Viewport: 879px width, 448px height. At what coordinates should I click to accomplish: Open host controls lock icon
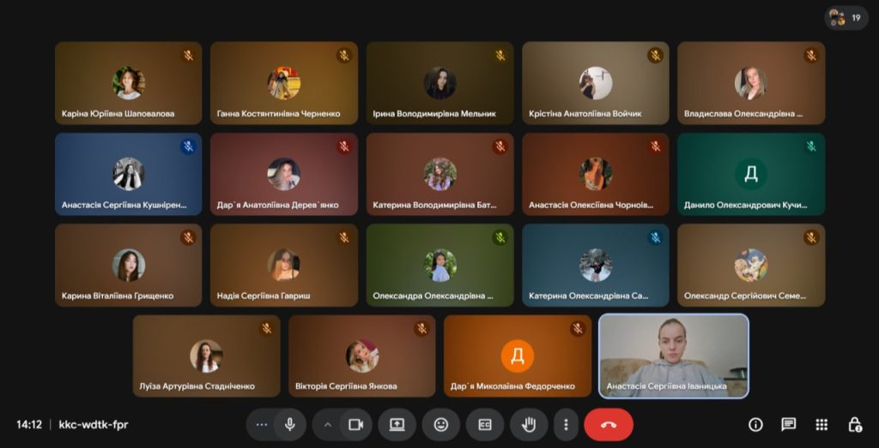point(855,424)
